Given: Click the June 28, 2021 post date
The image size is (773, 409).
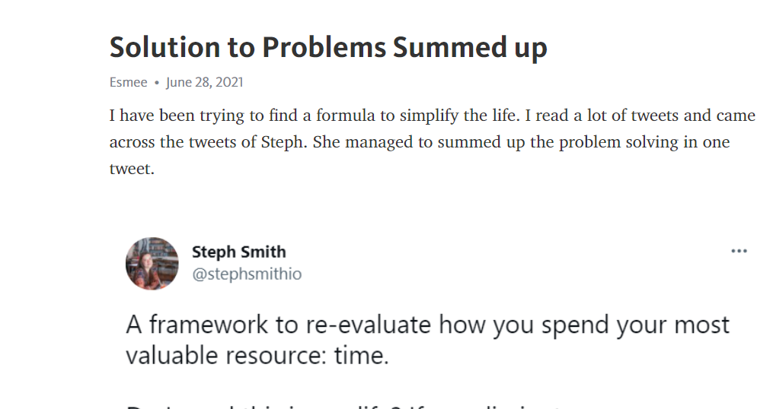Looking at the screenshot, I should click(x=205, y=82).
